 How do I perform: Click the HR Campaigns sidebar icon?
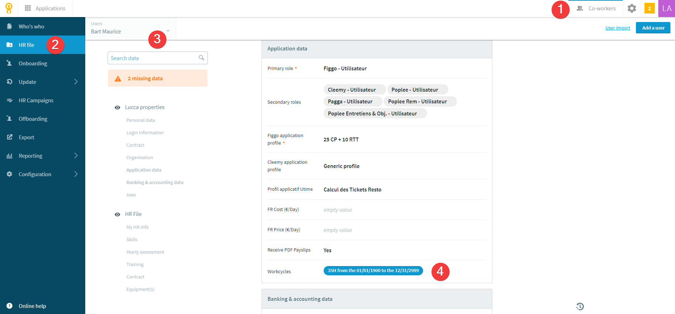10,100
